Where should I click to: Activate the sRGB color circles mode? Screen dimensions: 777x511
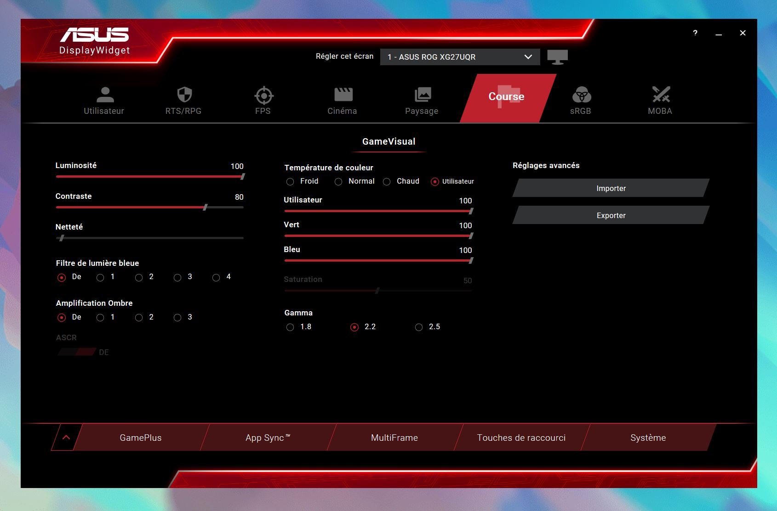[x=582, y=95]
